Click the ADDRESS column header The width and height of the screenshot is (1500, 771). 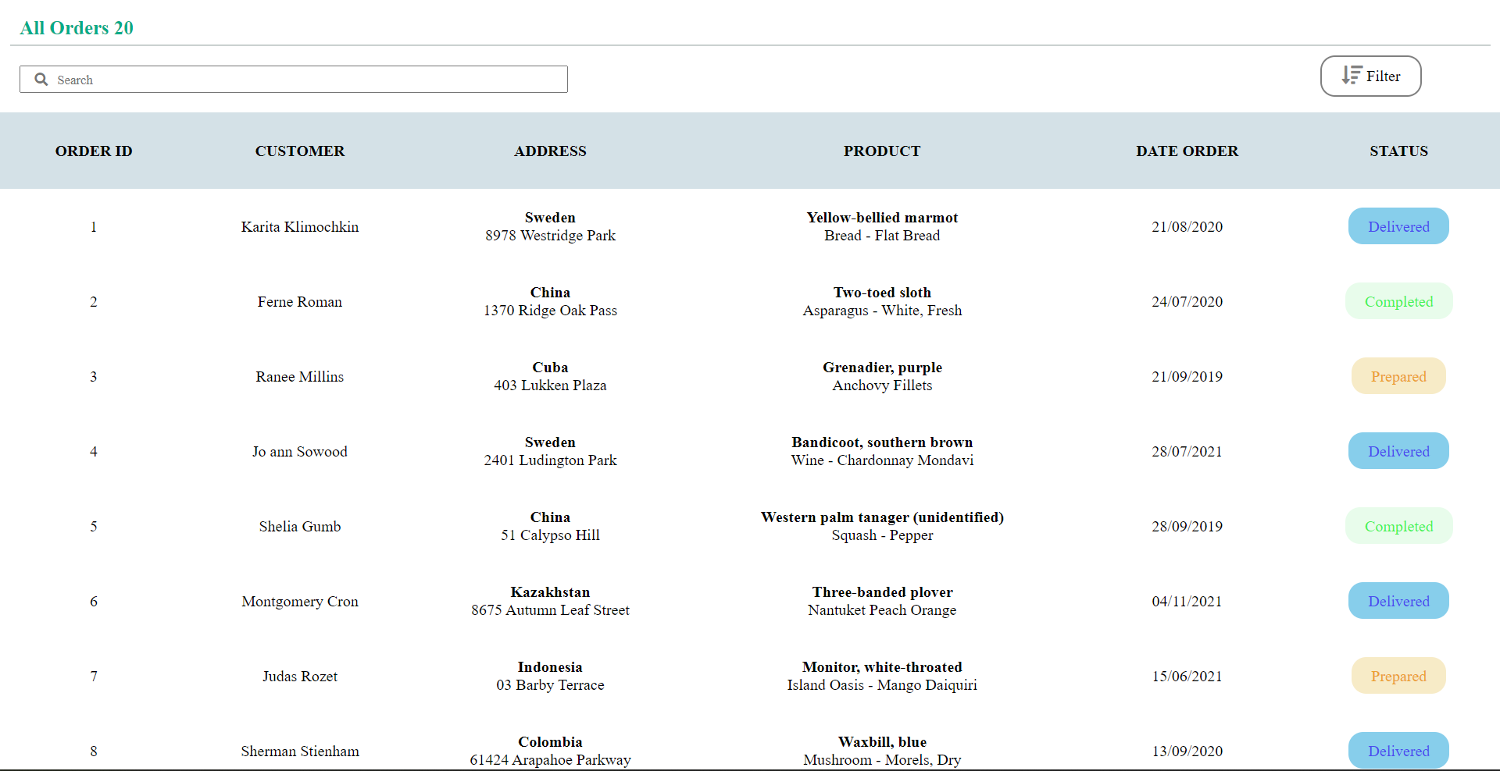pos(550,151)
